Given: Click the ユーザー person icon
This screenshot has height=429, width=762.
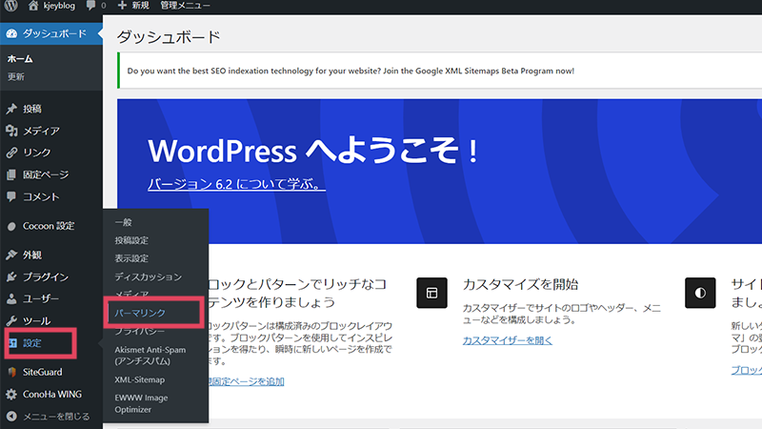Looking at the screenshot, I should tap(11, 298).
